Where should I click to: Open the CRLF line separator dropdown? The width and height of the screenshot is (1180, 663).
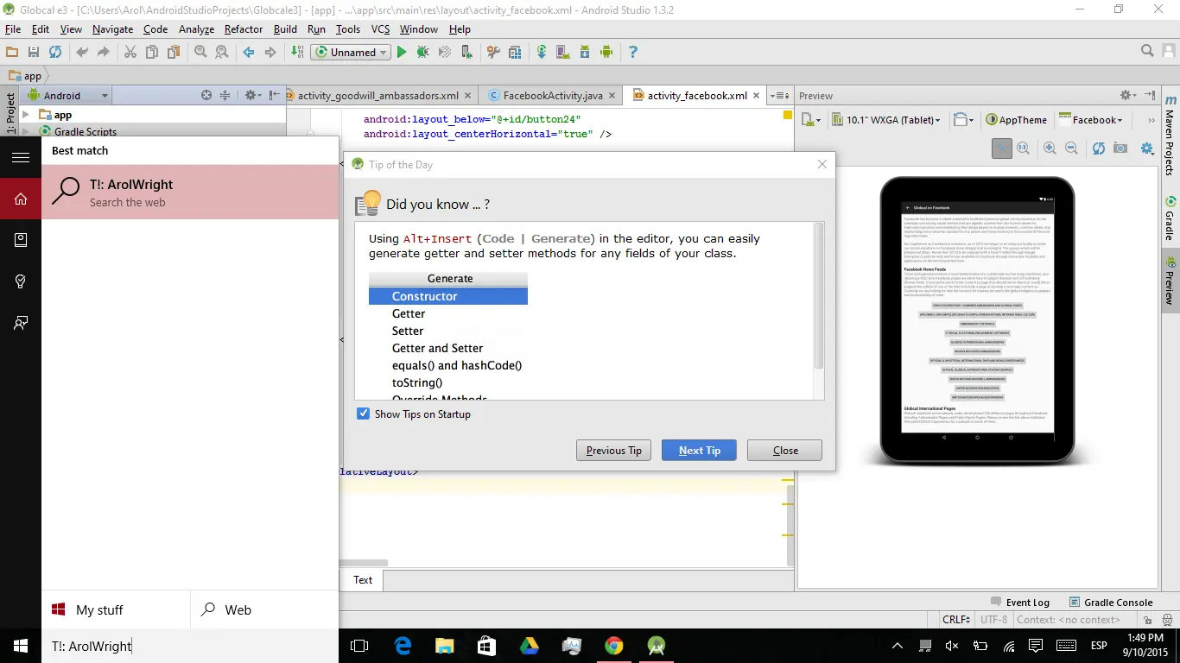click(957, 620)
